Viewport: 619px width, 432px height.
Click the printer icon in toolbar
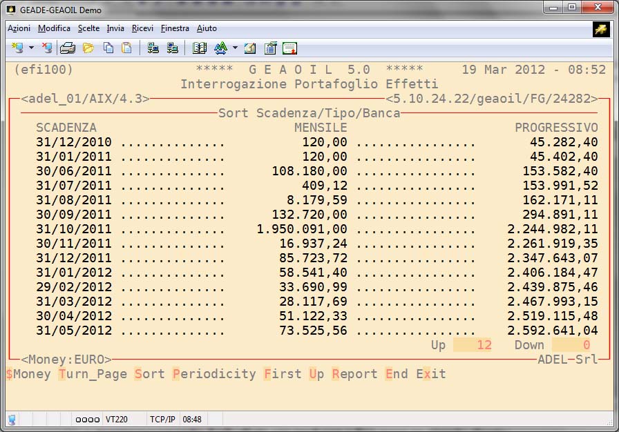coord(68,48)
